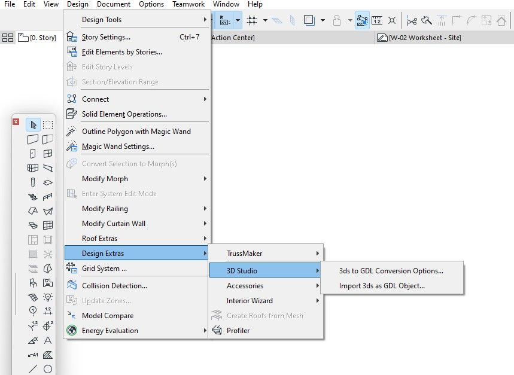The width and height of the screenshot is (514, 375).
Task: Open Collision Detection...
Action: (136, 286)
